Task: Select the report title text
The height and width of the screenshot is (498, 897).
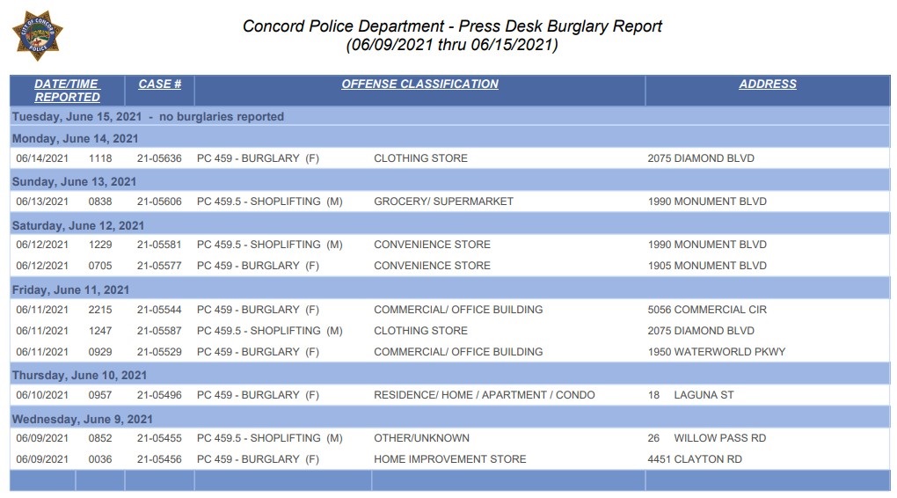Action: pyautogui.click(x=452, y=26)
